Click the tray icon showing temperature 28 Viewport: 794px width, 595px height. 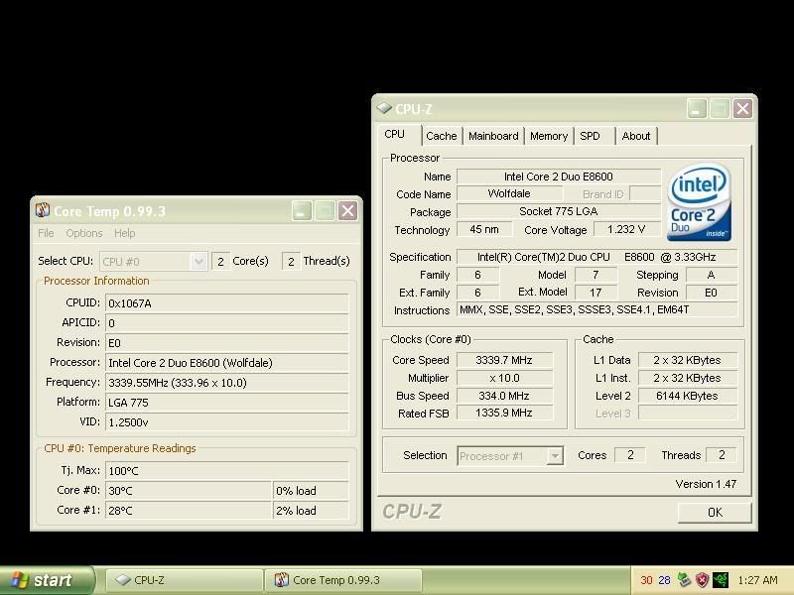pos(664,580)
